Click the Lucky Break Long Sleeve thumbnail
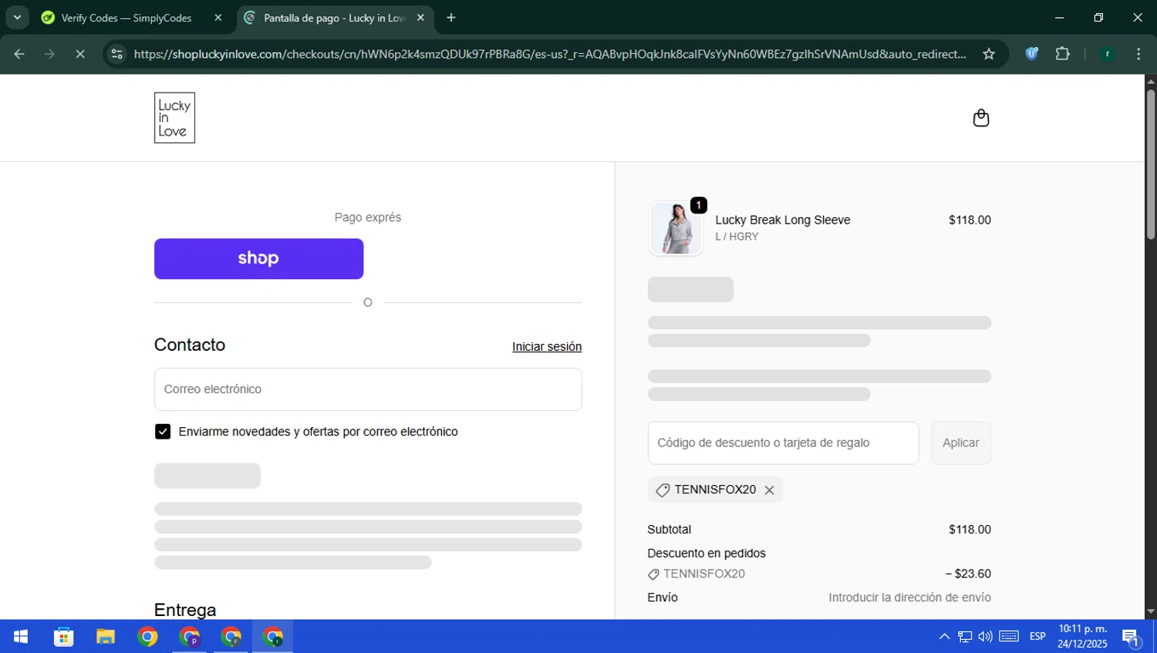The image size is (1157, 653). pos(676,228)
